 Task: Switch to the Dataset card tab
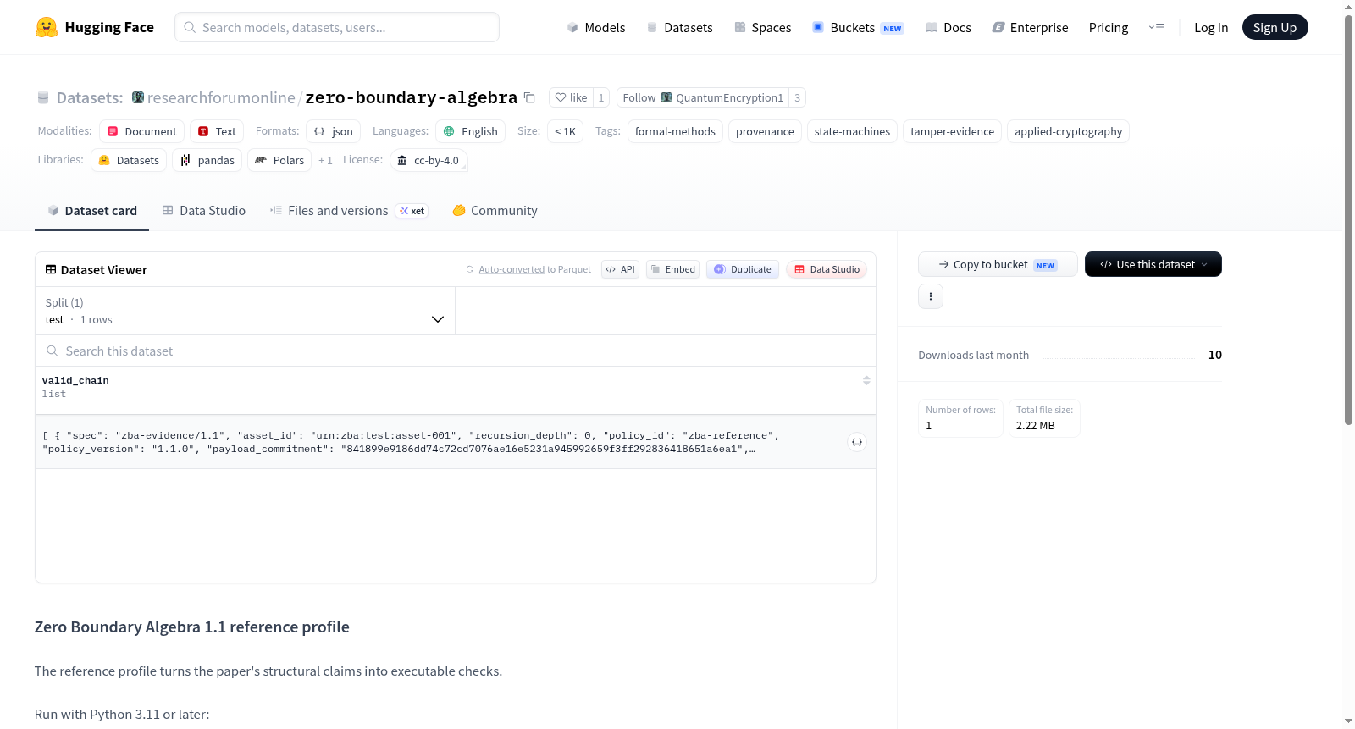coord(92,211)
